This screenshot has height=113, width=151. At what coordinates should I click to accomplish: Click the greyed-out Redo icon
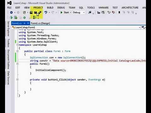coord(53,13)
